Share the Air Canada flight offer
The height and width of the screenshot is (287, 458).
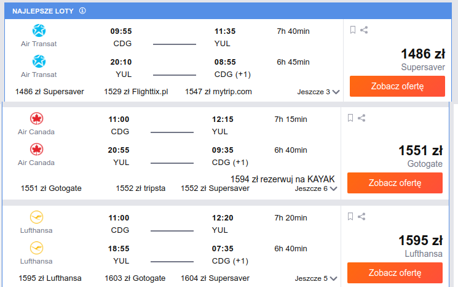coord(361,118)
